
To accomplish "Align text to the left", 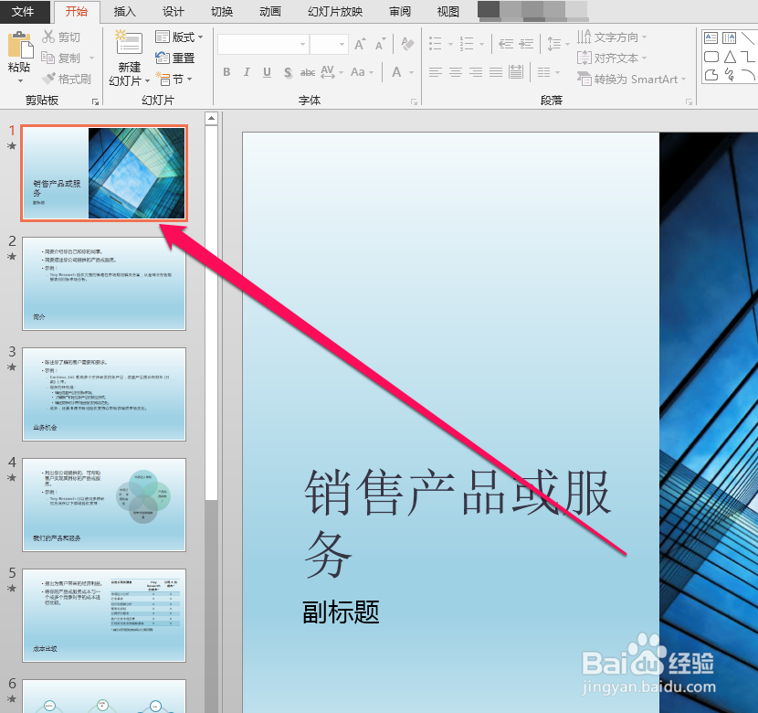I will 435,72.
